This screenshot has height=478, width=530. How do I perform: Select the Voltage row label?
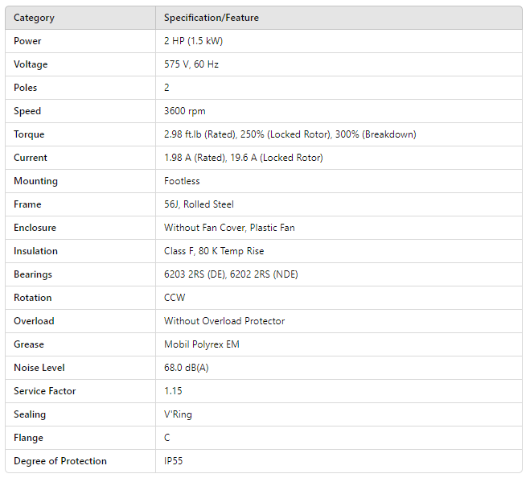[31, 64]
